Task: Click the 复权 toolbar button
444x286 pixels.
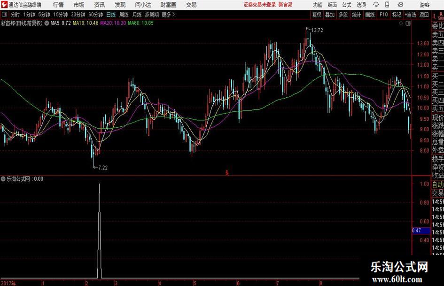Action: 317,15
